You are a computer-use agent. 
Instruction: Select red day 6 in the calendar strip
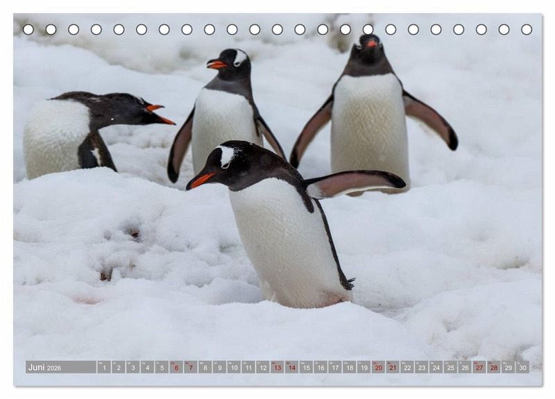pyautogui.click(x=176, y=367)
